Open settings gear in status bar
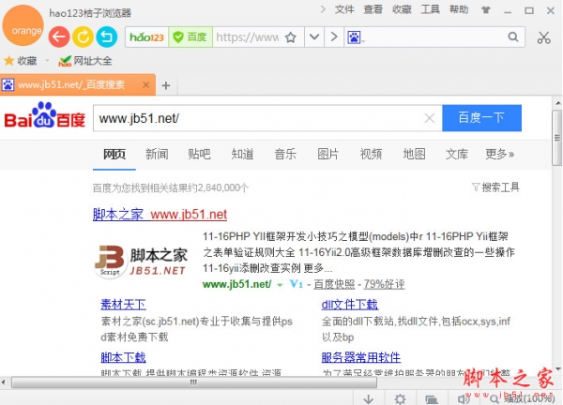The height and width of the screenshot is (405, 563). 400,398
